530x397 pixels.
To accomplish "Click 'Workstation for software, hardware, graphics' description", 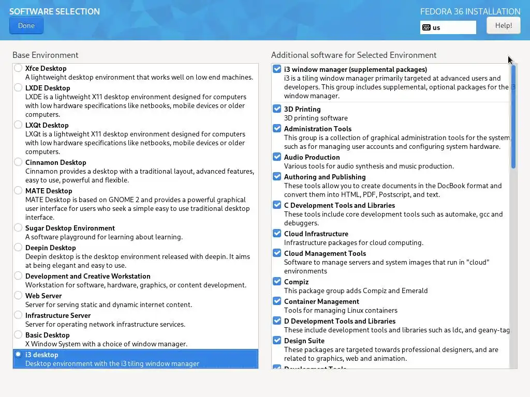I will [136, 285].
